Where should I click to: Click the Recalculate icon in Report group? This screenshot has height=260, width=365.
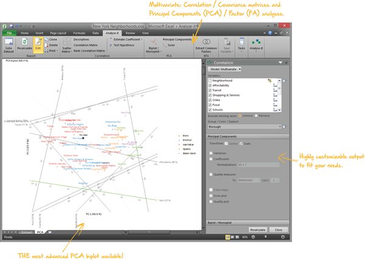pos(24,44)
